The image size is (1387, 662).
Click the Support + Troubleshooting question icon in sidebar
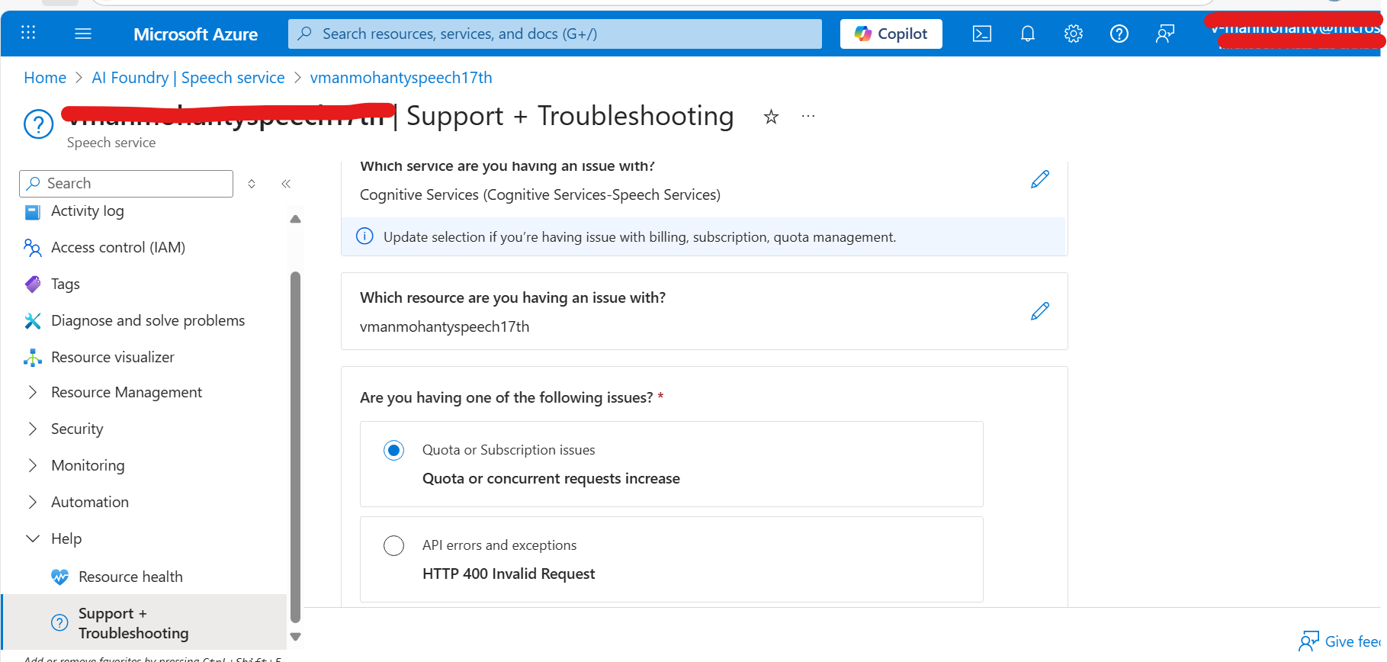coord(59,623)
